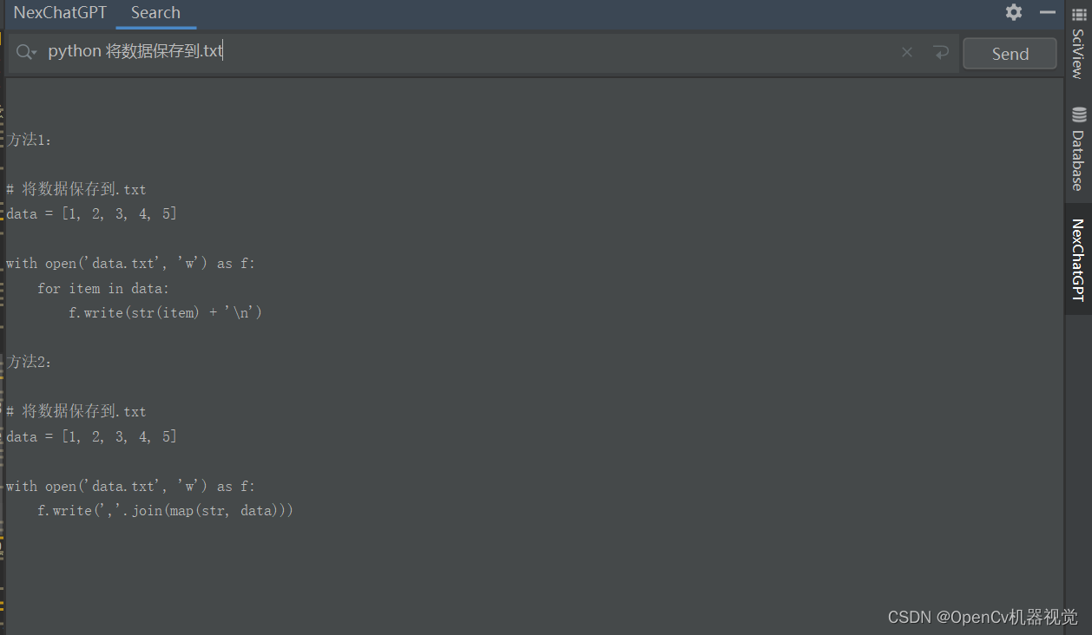Place cursor on 'for item in data:' line
1092x635 pixels.
coord(103,288)
